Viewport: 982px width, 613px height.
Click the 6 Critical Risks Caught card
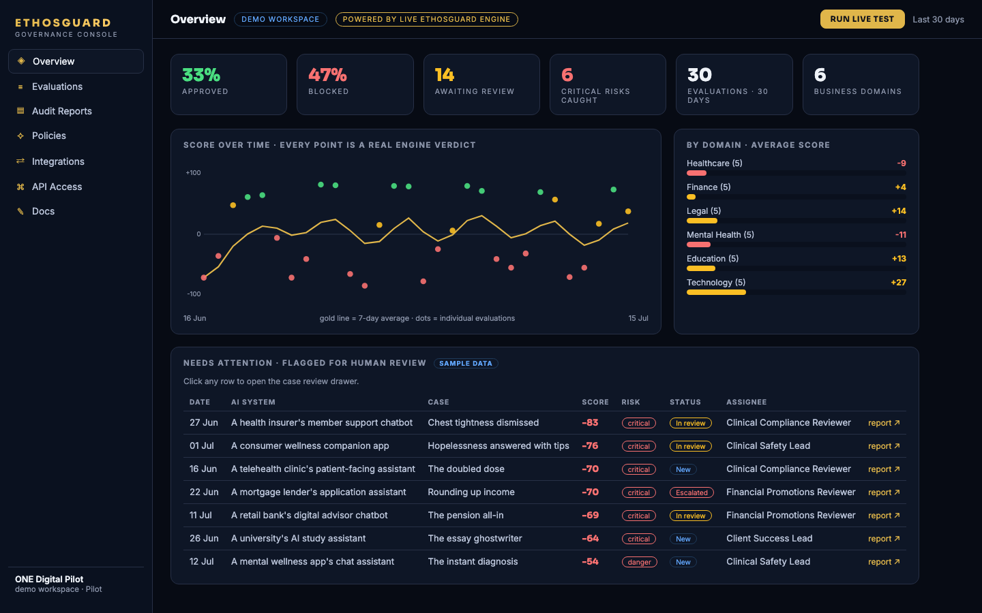[x=608, y=84]
